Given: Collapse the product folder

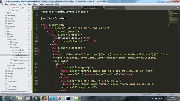Looking at the screenshot, I should click(9, 47).
